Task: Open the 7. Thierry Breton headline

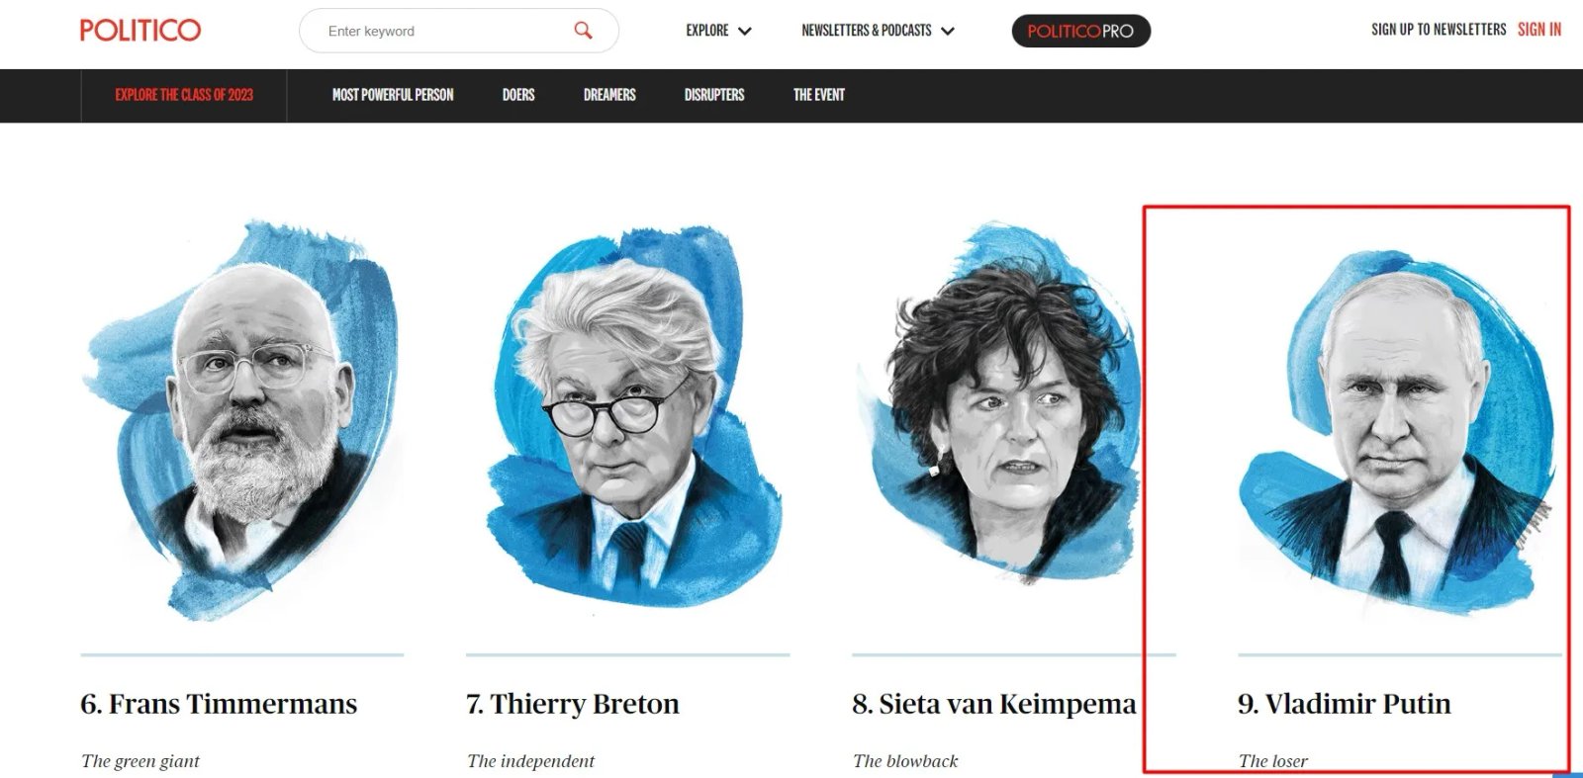Action: [573, 704]
